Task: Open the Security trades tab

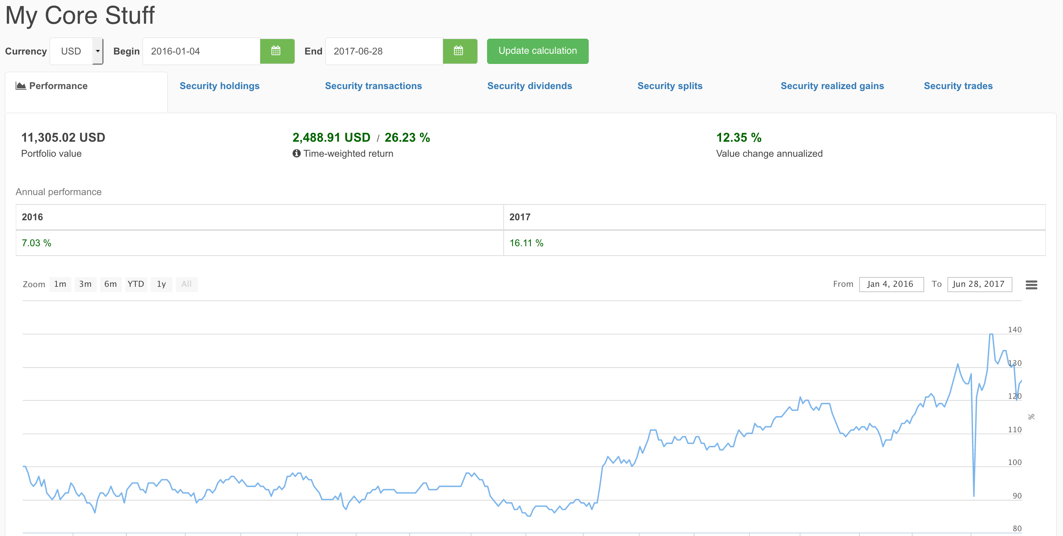Action: [x=958, y=86]
